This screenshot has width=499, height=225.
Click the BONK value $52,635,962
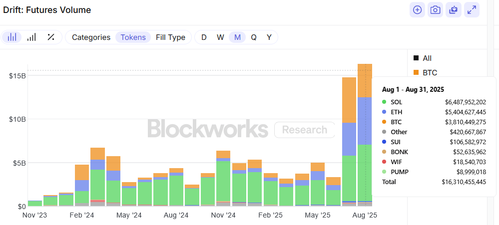470,152
